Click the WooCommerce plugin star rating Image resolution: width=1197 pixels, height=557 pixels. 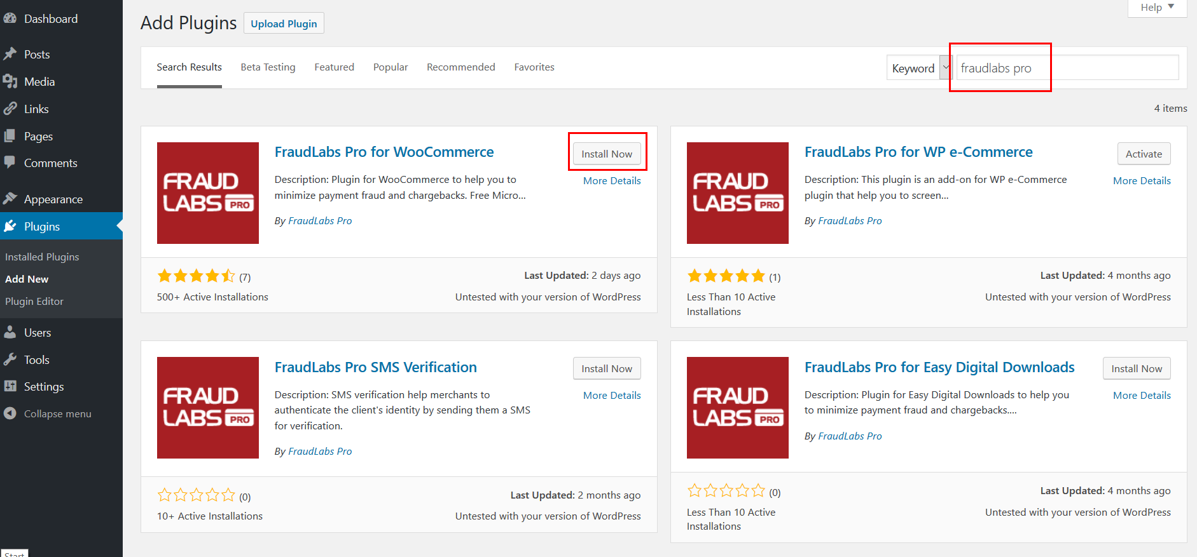click(196, 276)
